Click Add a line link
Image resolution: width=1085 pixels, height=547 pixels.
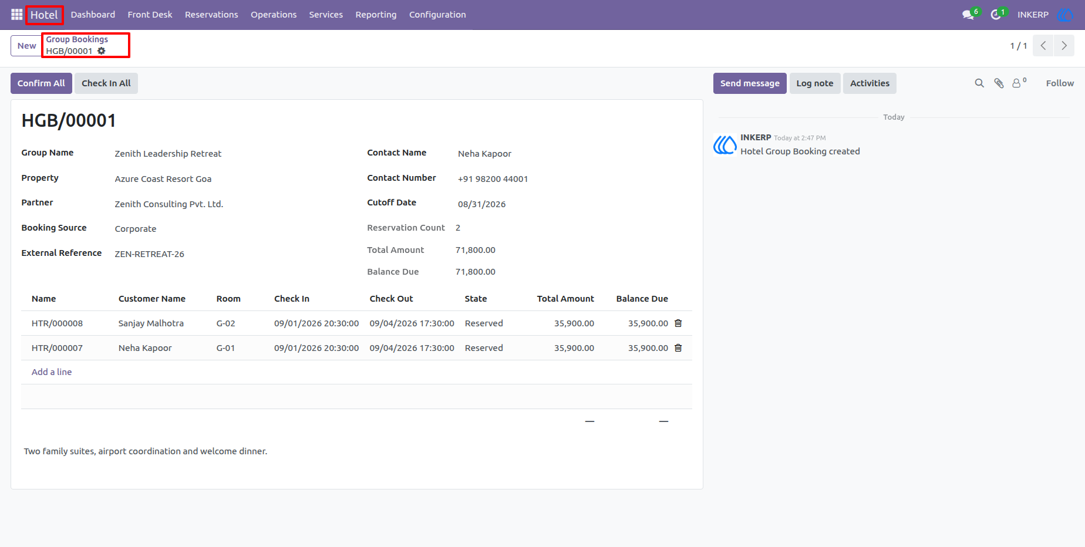(52, 372)
